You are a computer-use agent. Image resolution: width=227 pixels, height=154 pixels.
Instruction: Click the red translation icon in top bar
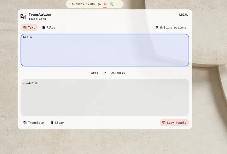tap(105, 4)
